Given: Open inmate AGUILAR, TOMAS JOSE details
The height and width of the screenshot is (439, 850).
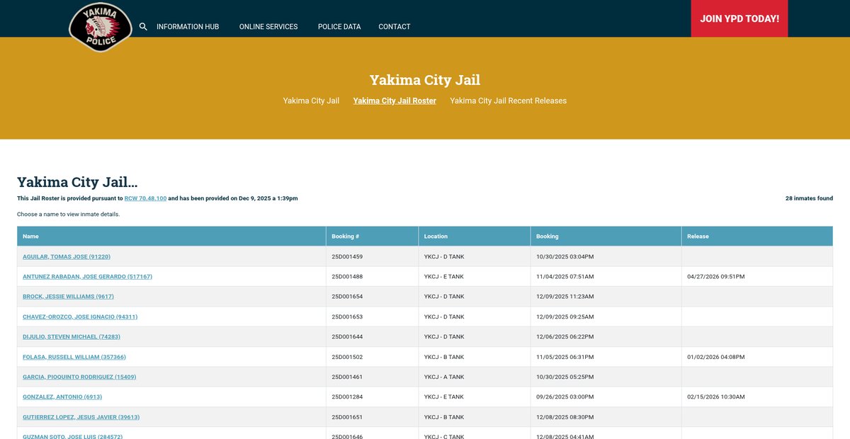Looking at the screenshot, I should point(67,256).
